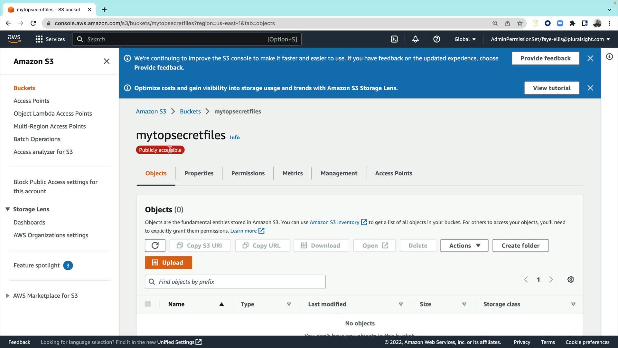The width and height of the screenshot is (618, 348).
Task: Dismiss the Storage Lens banner
Action: [x=590, y=88]
